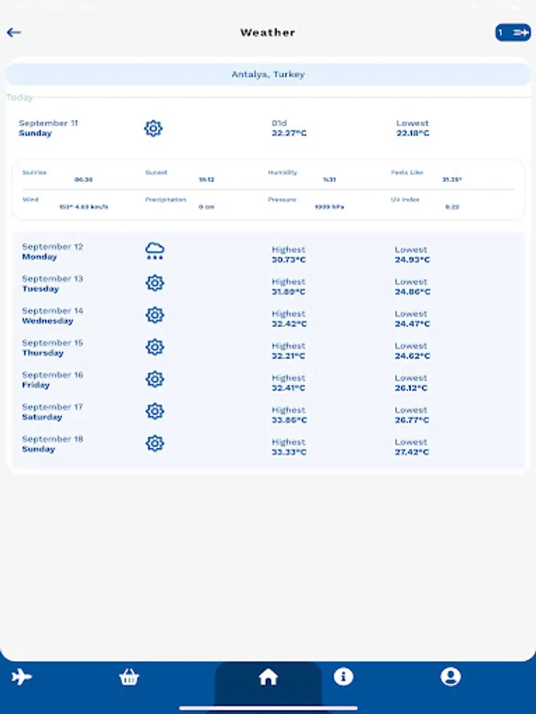This screenshot has height=714, width=536.
Task: Click Tuesday's lowest temperature 24.86°C
Action: [412, 291]
